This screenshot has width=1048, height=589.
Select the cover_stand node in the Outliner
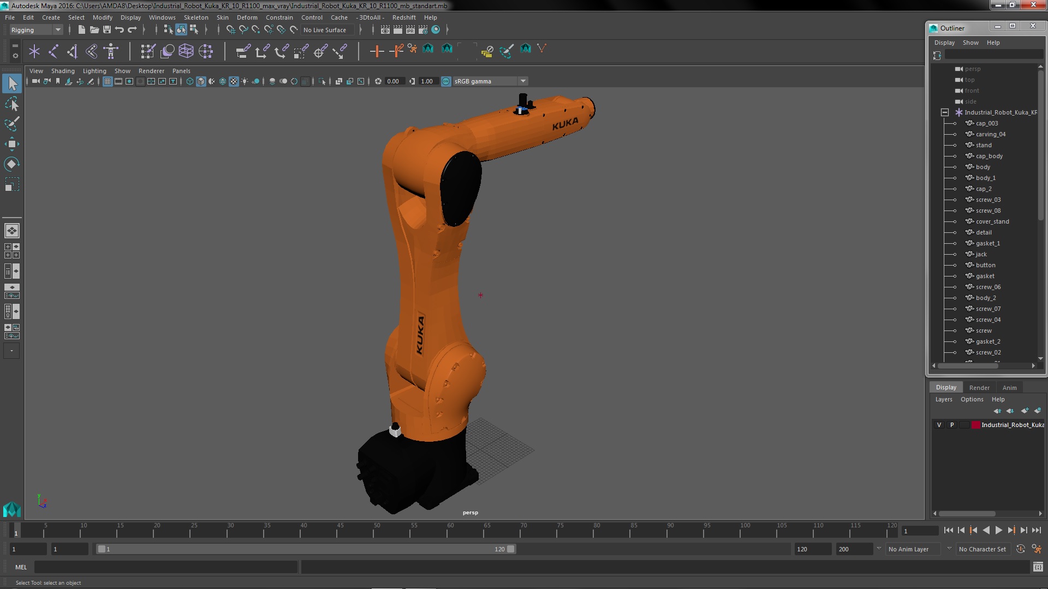point(992,221)
